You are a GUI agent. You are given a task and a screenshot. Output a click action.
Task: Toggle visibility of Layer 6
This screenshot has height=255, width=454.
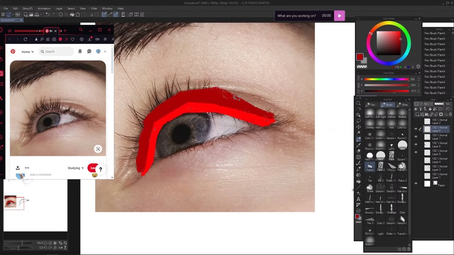[x=416, y=145]
